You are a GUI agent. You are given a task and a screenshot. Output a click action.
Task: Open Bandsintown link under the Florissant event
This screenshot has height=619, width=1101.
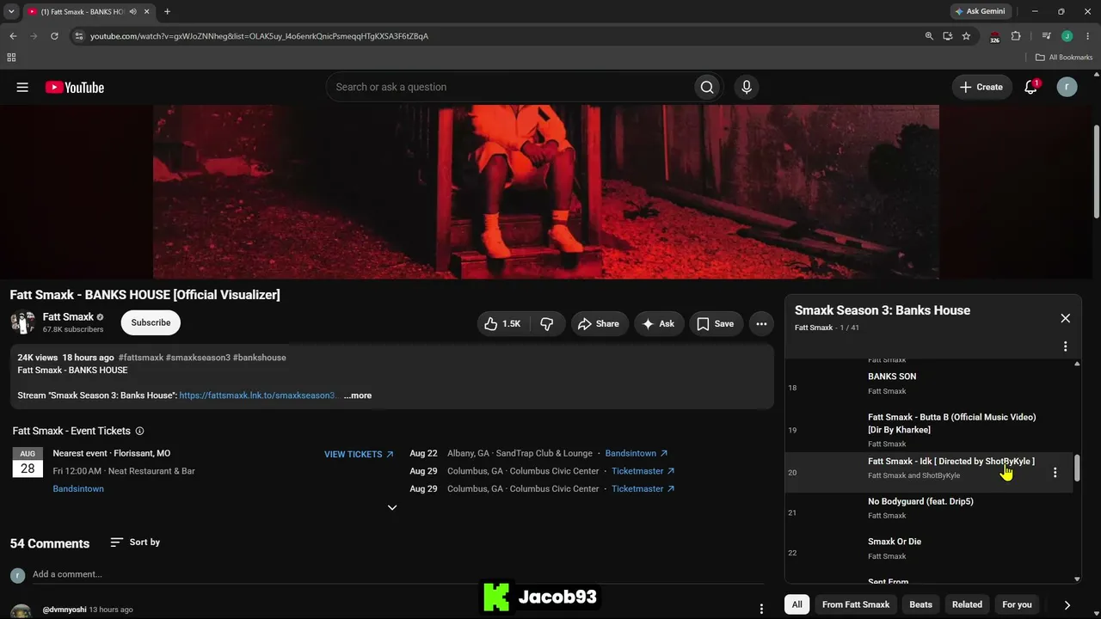[x=78, y=489]
